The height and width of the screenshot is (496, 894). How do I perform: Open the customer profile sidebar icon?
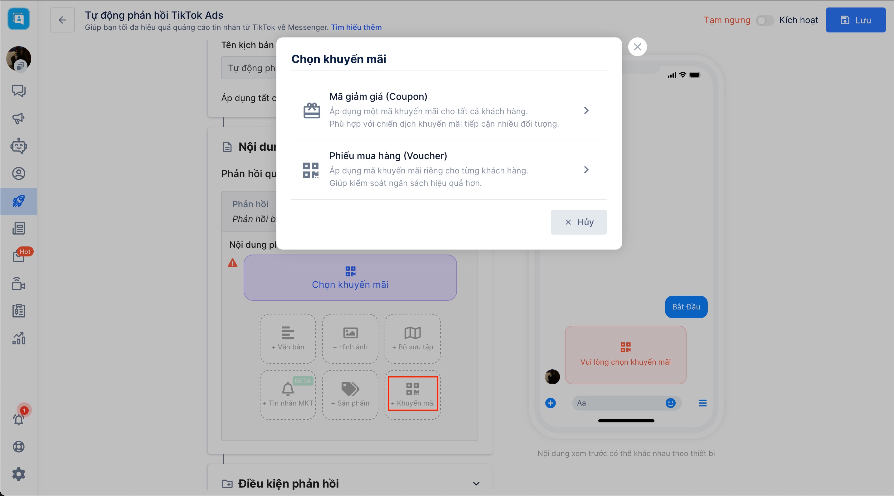click(x=18, y=173)
